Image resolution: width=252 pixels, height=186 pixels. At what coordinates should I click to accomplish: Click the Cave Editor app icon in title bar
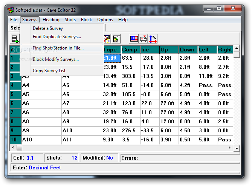click(x=11, y=10)
